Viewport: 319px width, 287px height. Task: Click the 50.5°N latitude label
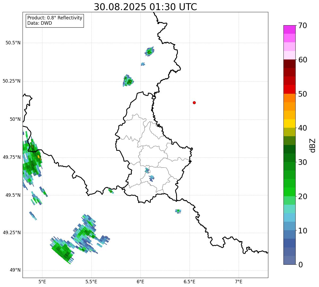click(x=13, y=43)
